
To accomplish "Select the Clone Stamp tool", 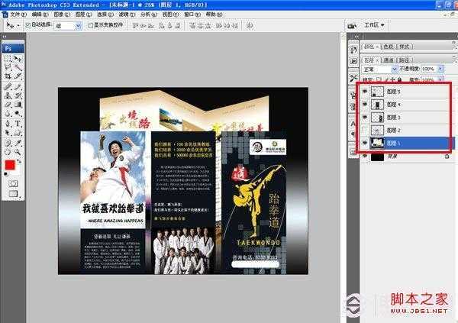I will pos(8,95).
